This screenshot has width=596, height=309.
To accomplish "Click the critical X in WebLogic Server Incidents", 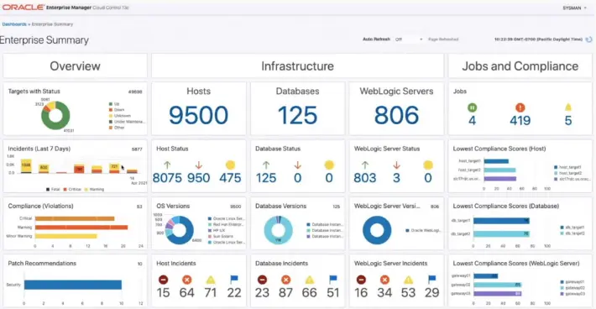I will point(384,280).
